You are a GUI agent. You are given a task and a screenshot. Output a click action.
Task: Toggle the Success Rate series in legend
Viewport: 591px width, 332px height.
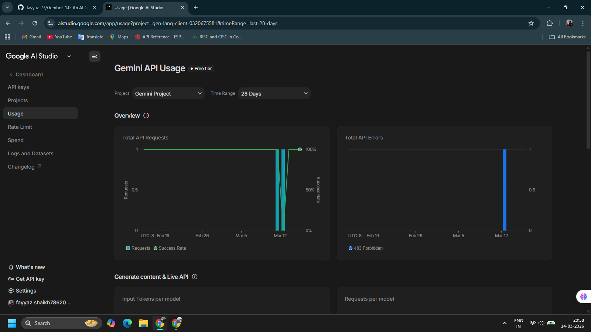pyautogui.click(x=170, y=248)
